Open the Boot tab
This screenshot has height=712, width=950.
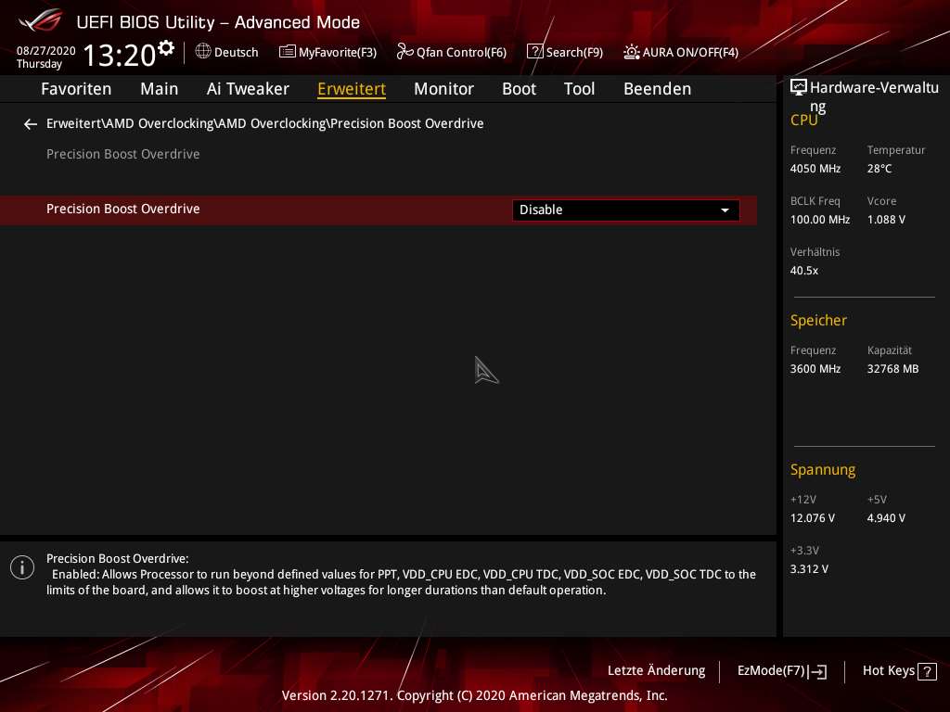tap(519, 89)
